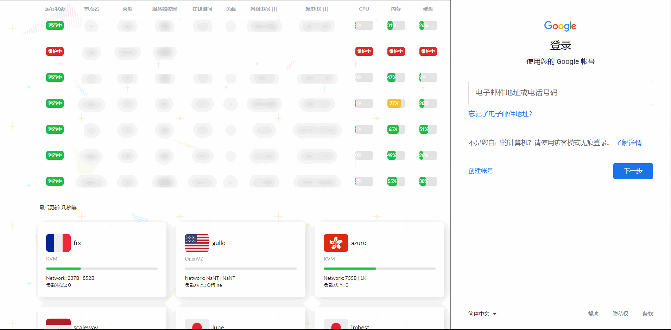Click the 维护中 badge in 硬盘 column
Image resolution: width=671 pixels, height=330 pixels.
pos(428,51)
